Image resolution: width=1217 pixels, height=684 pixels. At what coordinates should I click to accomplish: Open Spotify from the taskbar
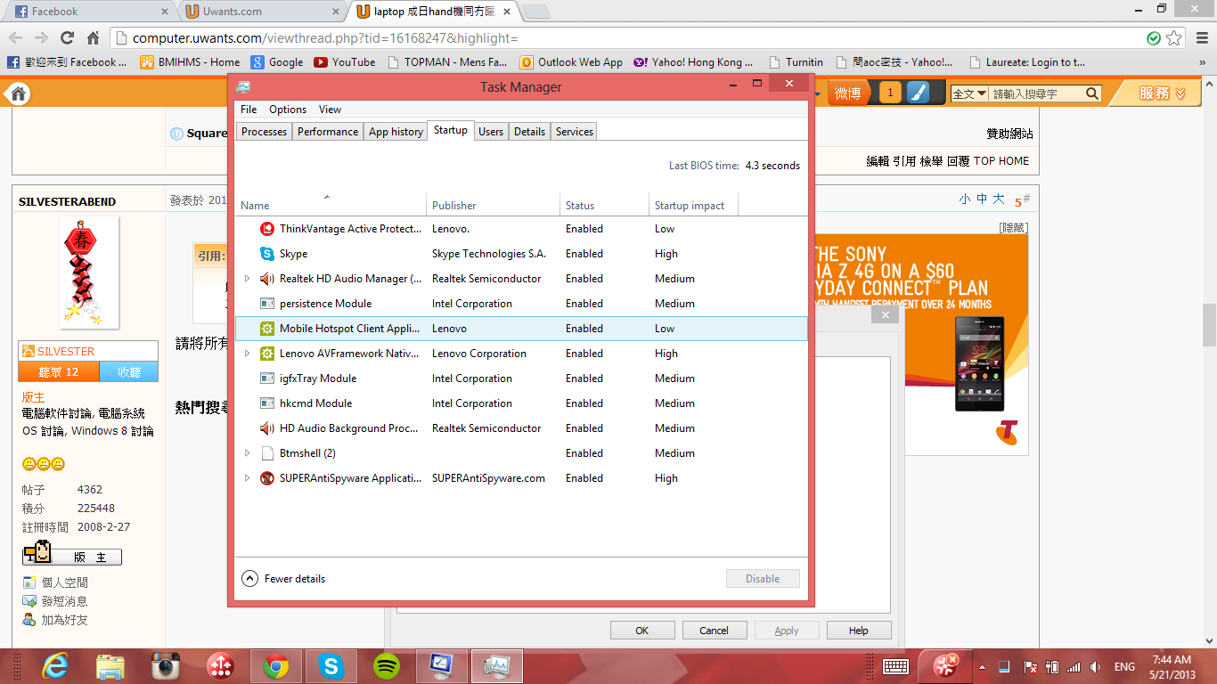click(x=386, y=666)
